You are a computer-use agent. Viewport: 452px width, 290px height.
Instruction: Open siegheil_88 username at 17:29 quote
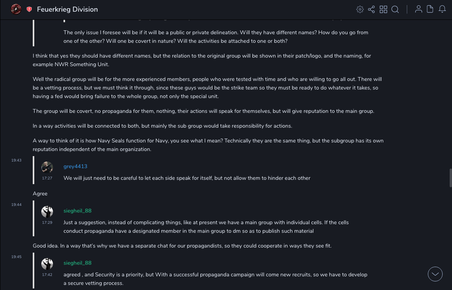pyautogui.click(x=78, y=211)
